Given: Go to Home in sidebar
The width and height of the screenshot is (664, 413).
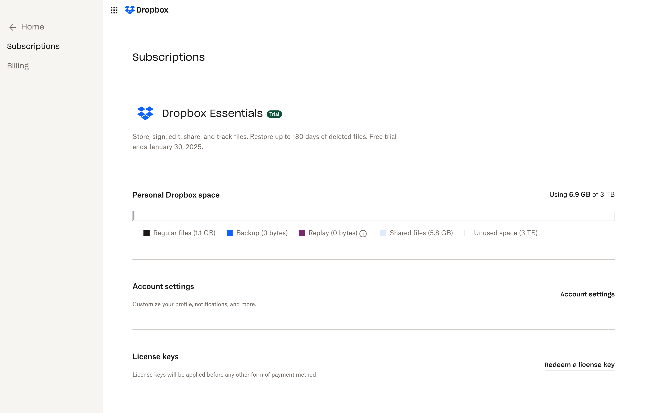Looking at the screenshot, I should click(x=33, y=27).
